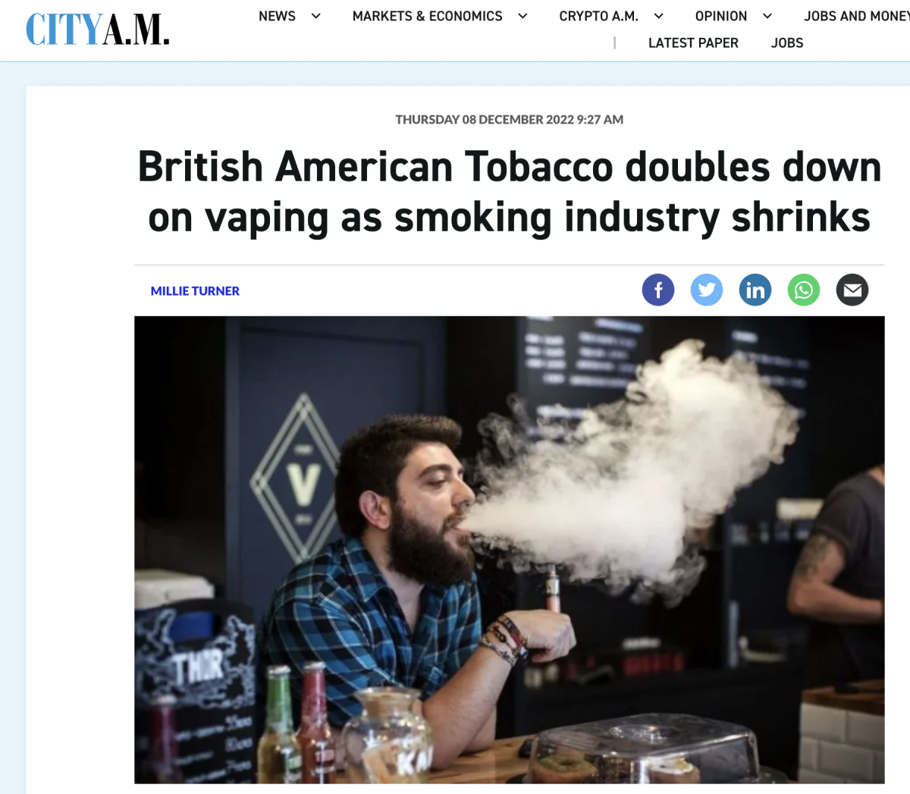Open the vaping man article photo
The height and width of the screenshot is (794, 910).
pos(510,550)
